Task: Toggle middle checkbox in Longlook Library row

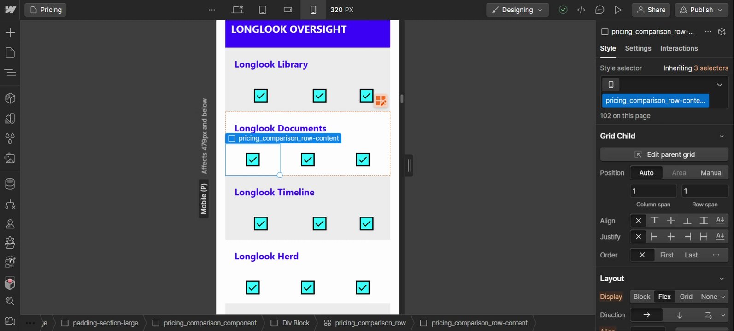Action: [x=319, y=96]
